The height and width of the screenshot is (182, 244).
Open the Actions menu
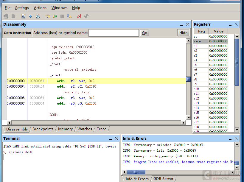[40, 8]
